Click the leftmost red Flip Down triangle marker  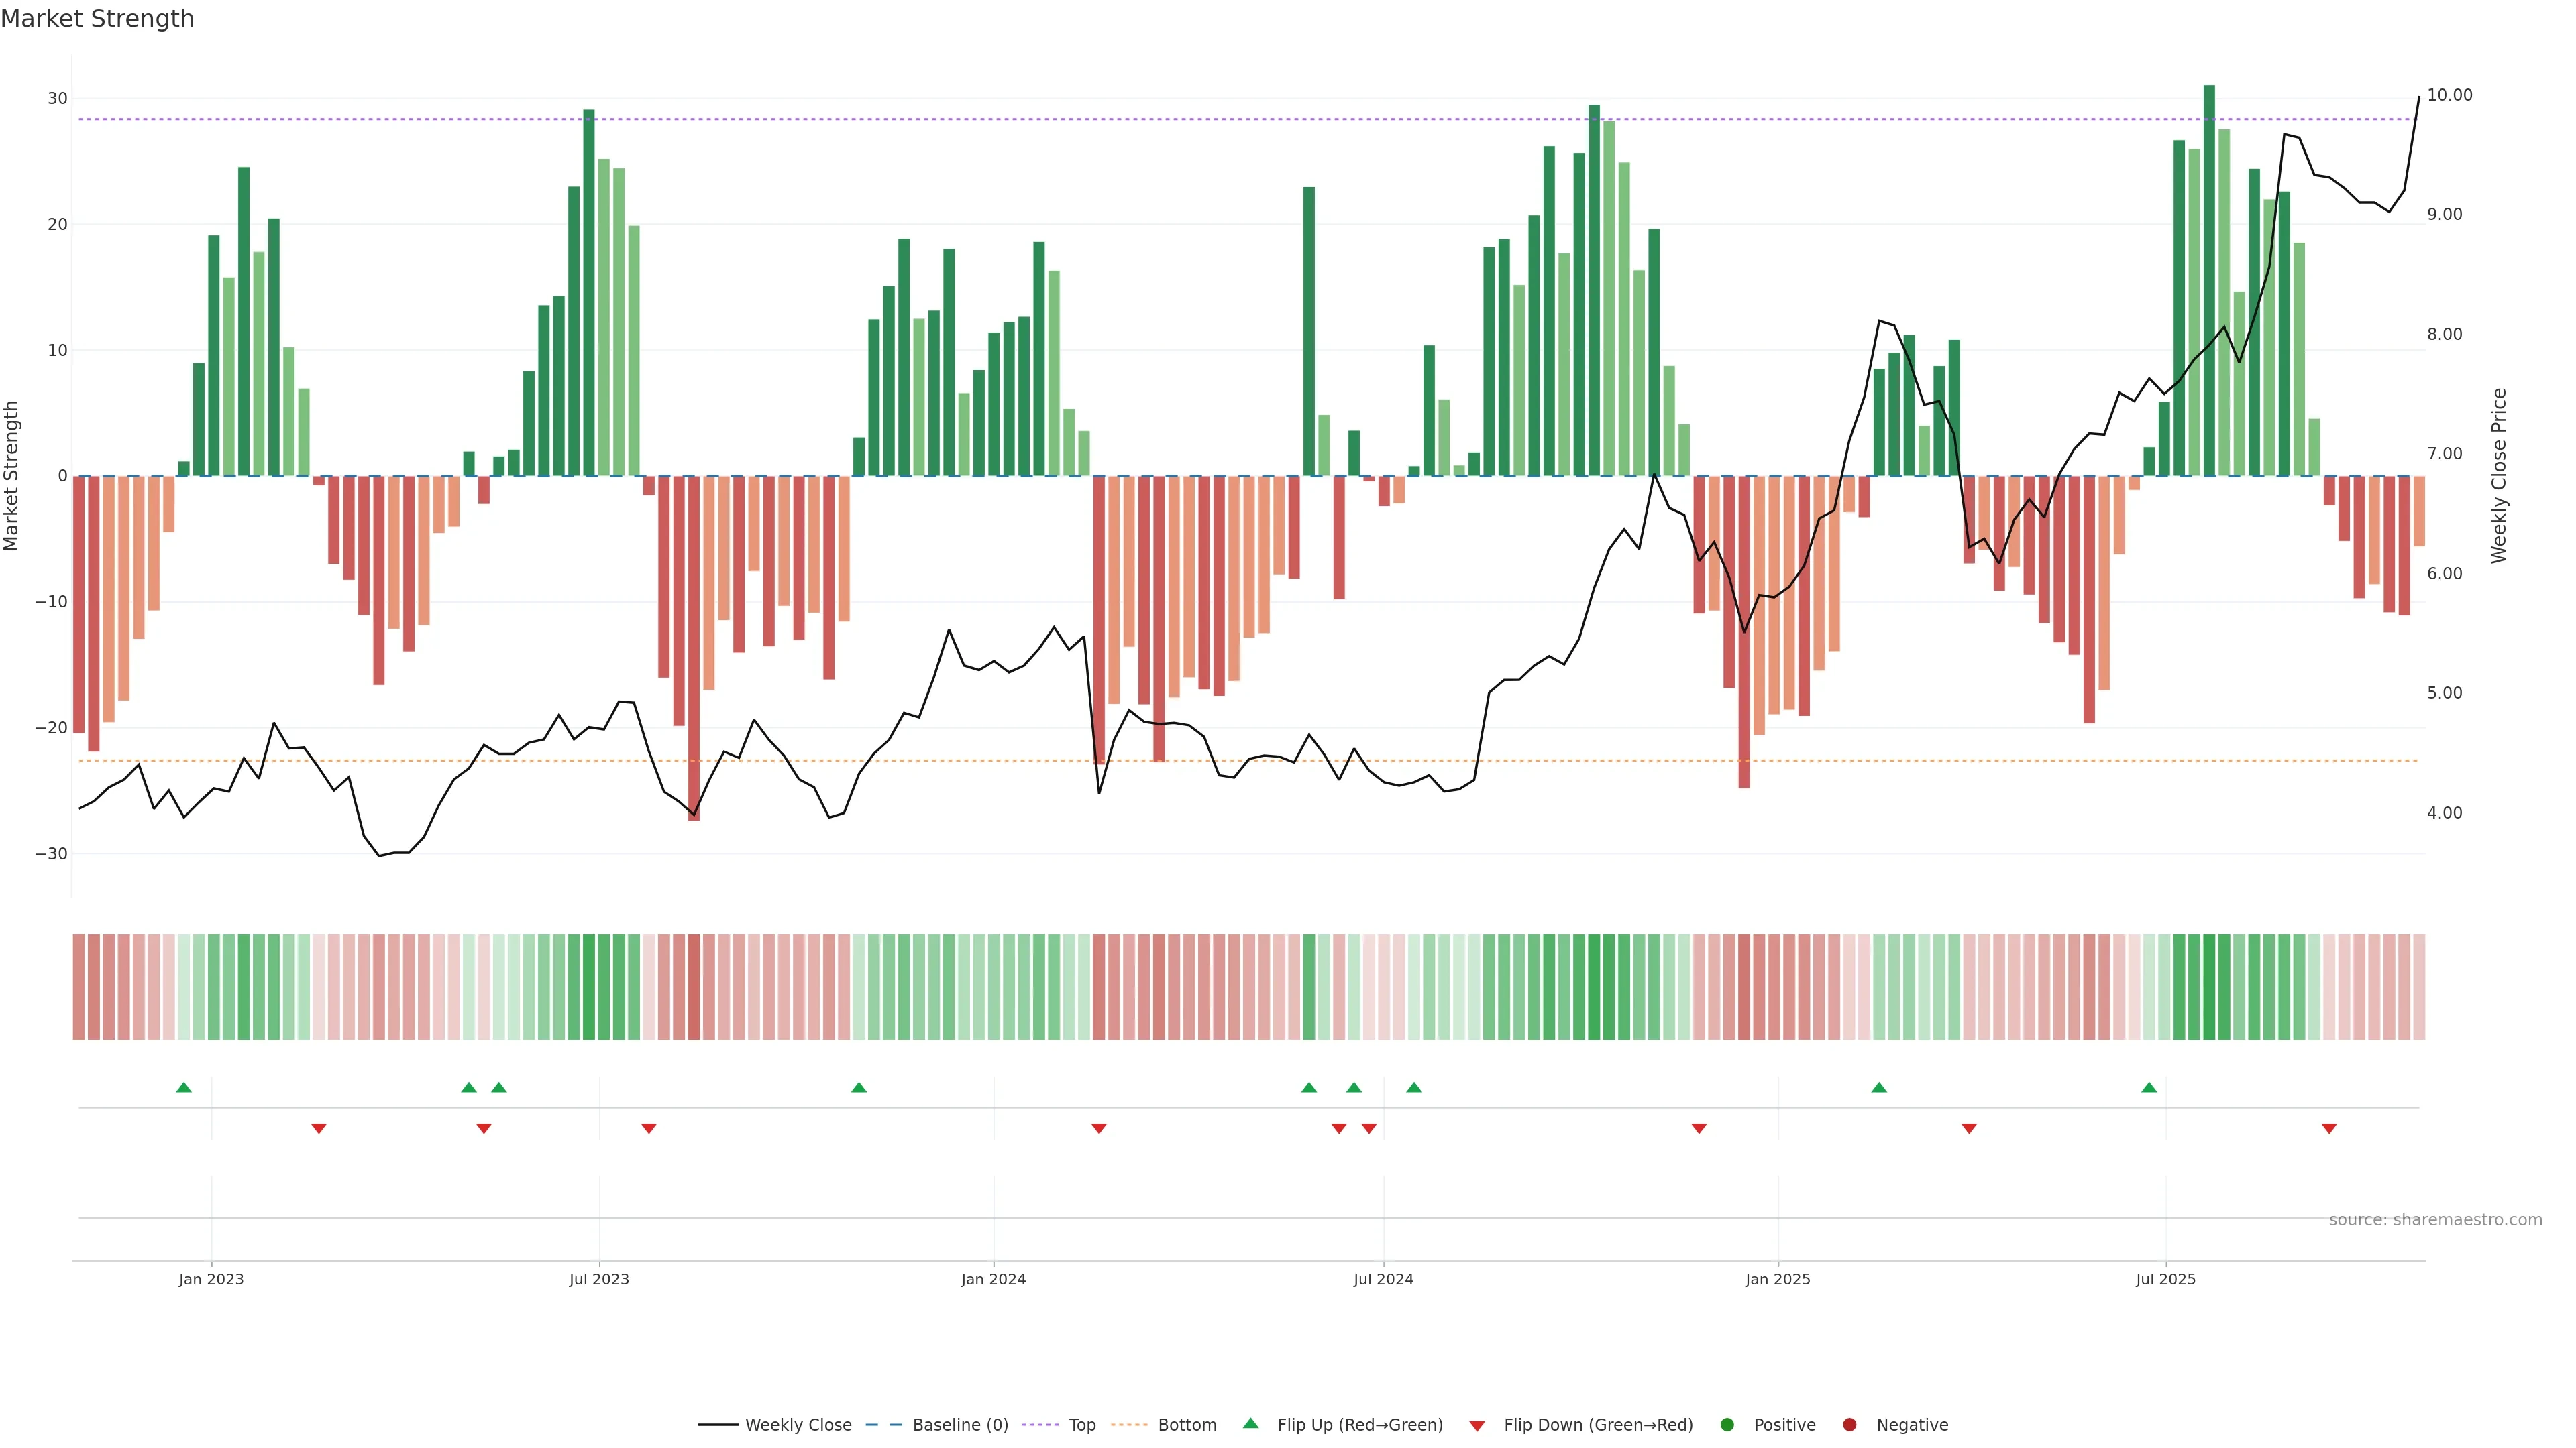319,1128
